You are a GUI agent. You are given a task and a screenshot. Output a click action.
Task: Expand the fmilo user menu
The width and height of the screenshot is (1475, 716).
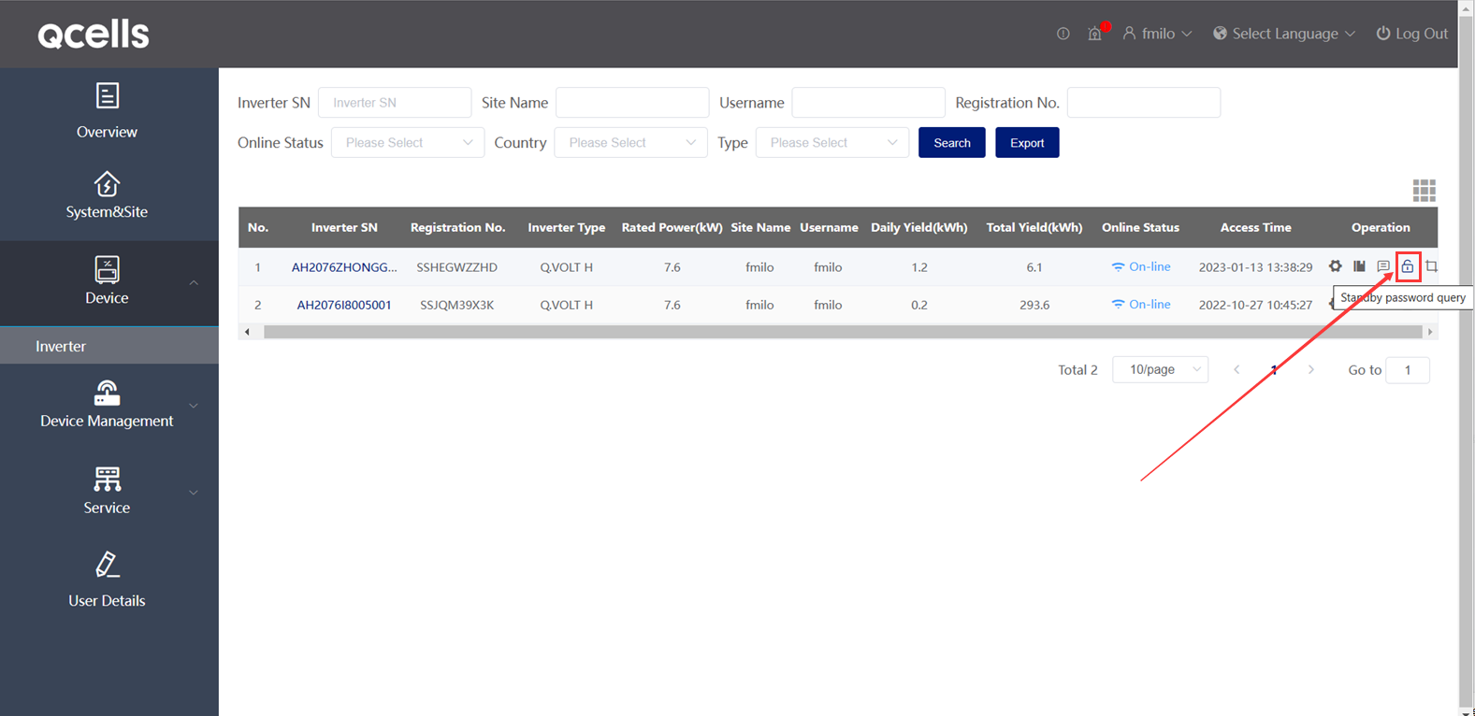[1158, 34]
